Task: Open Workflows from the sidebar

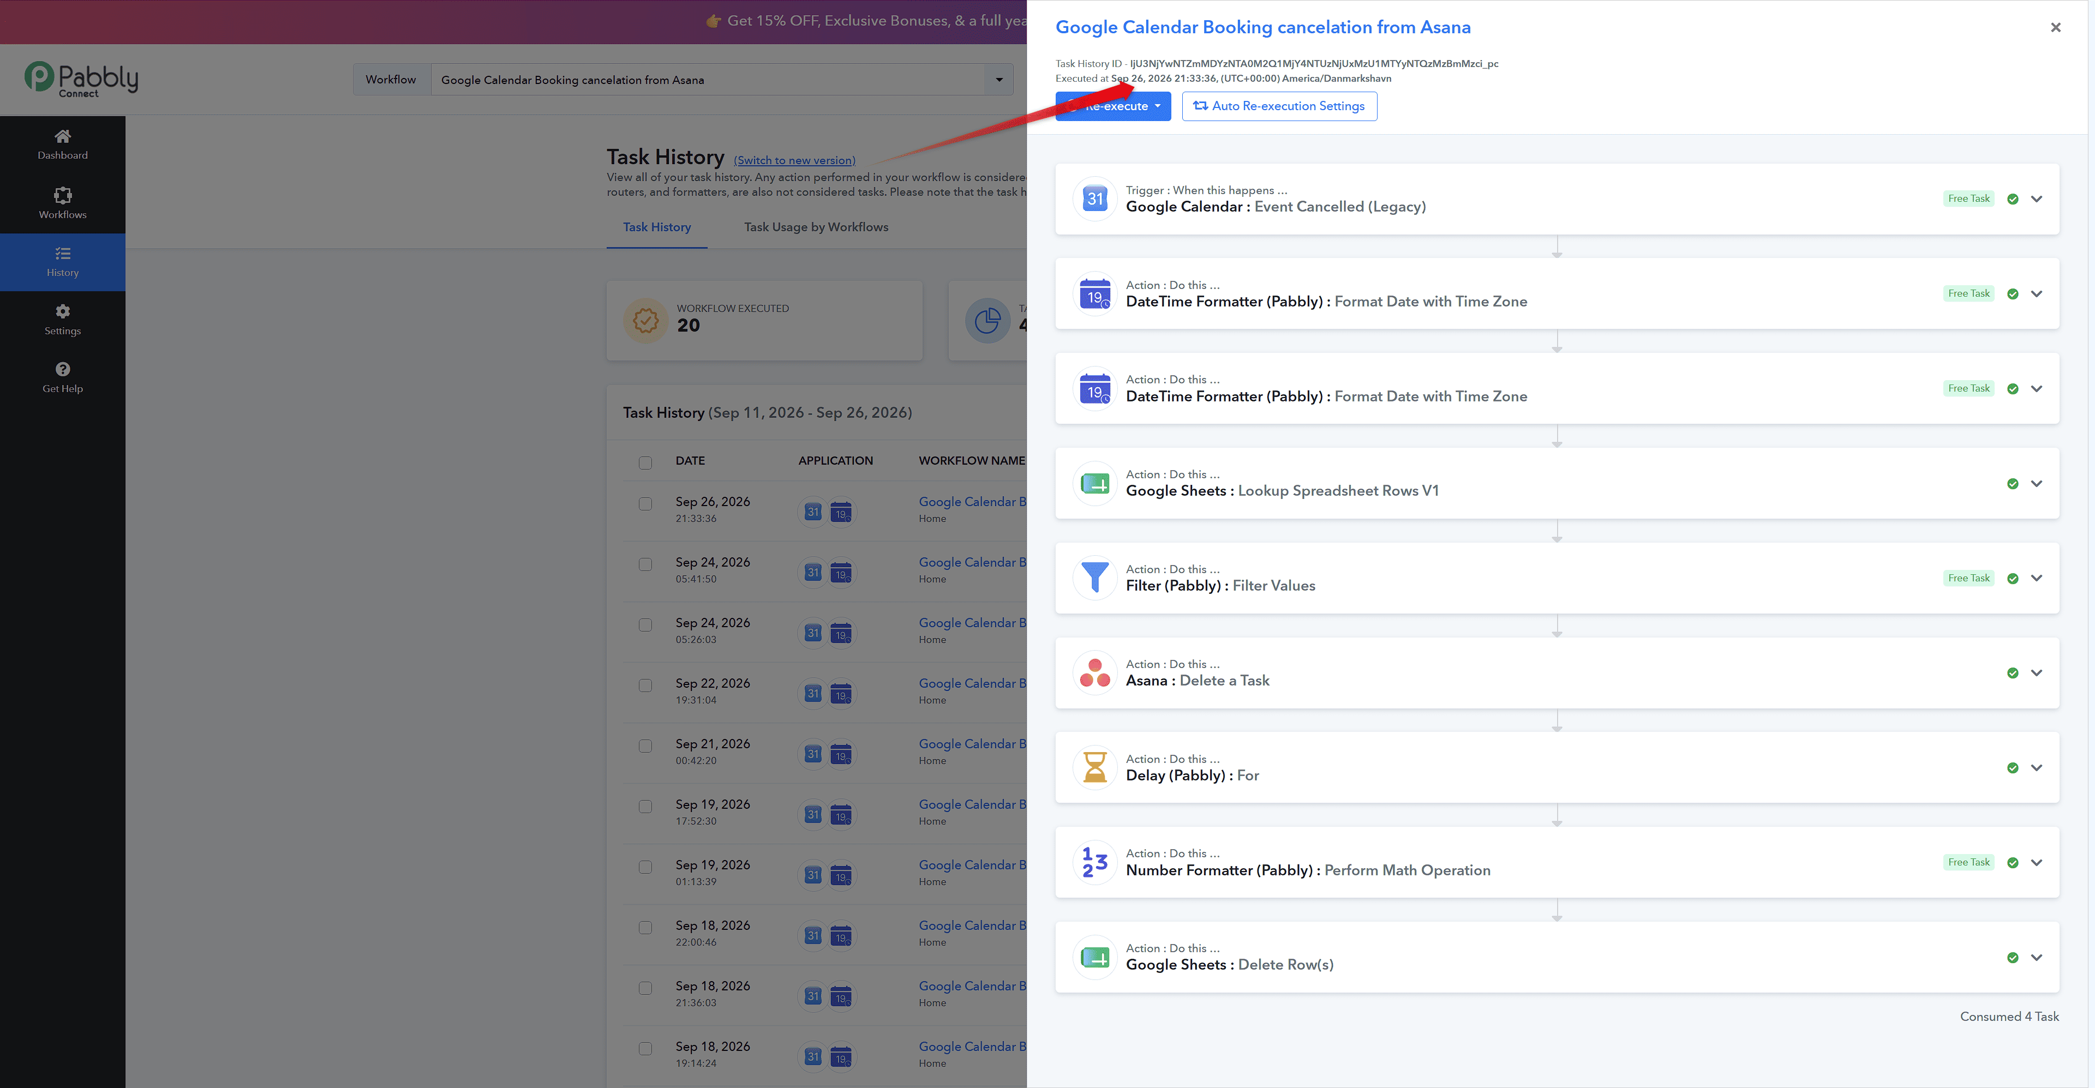Action: coord(63,203)
